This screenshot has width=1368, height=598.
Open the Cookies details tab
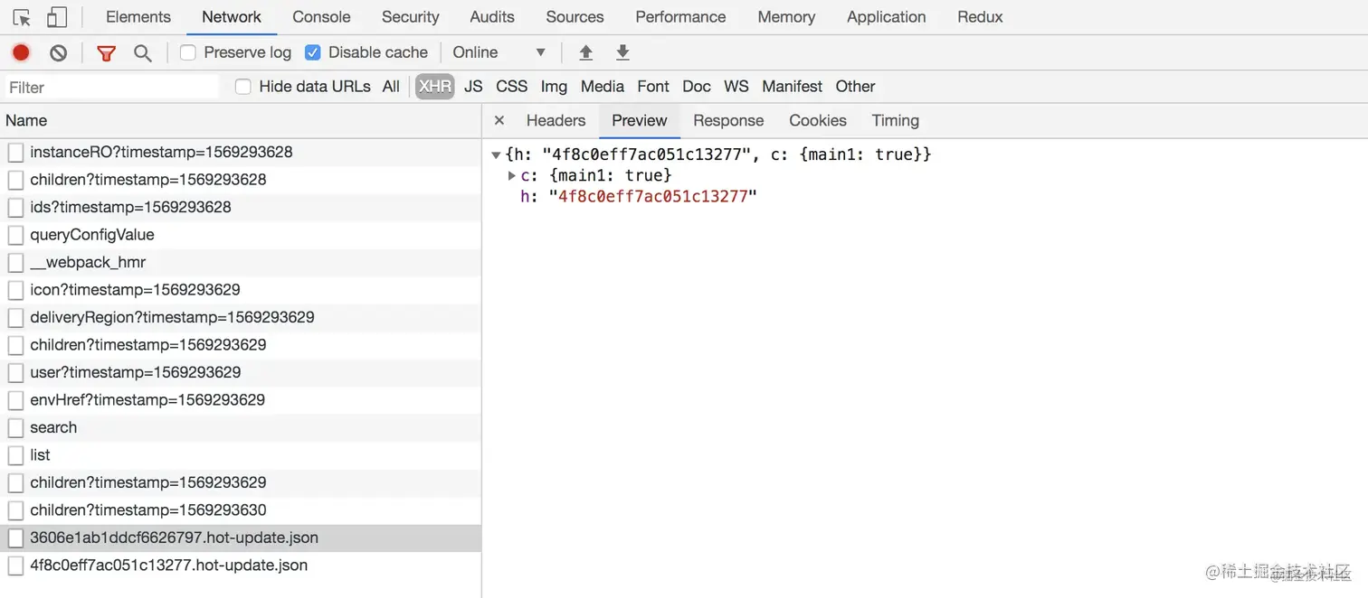coord(817,120)
